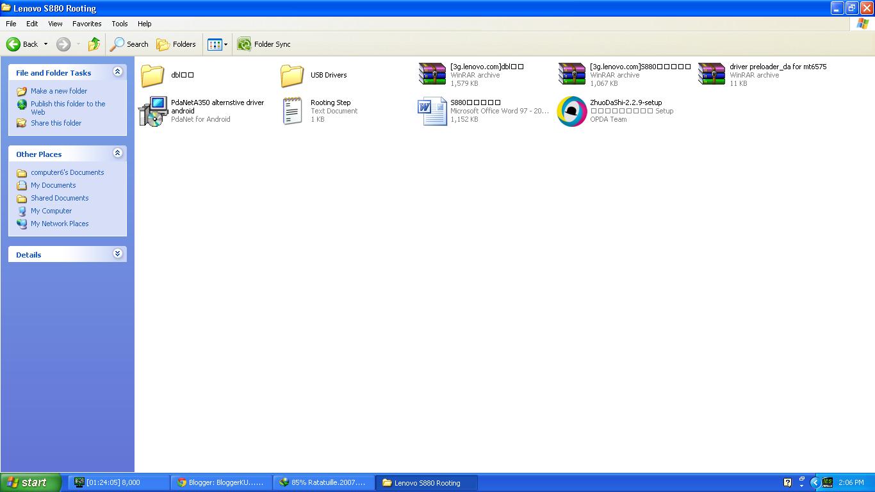Viewport: 875px width, 492px height.
Task: Click the Search toolbar icon
Action: 128,44
